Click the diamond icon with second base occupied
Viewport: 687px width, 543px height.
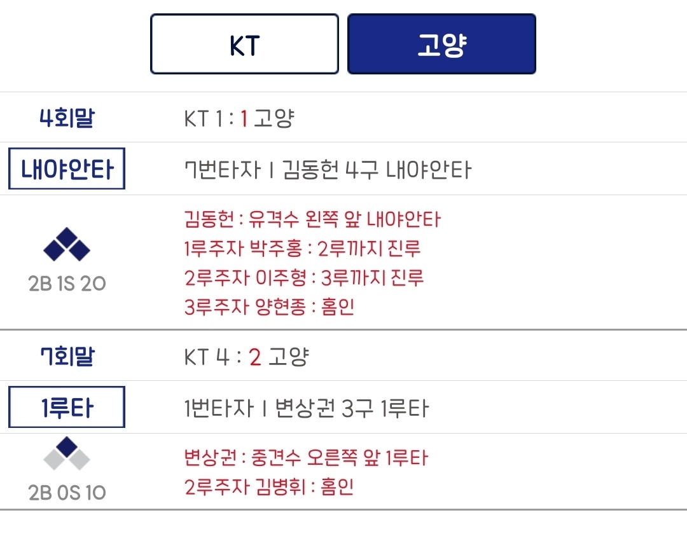click(x=67, y=454)
